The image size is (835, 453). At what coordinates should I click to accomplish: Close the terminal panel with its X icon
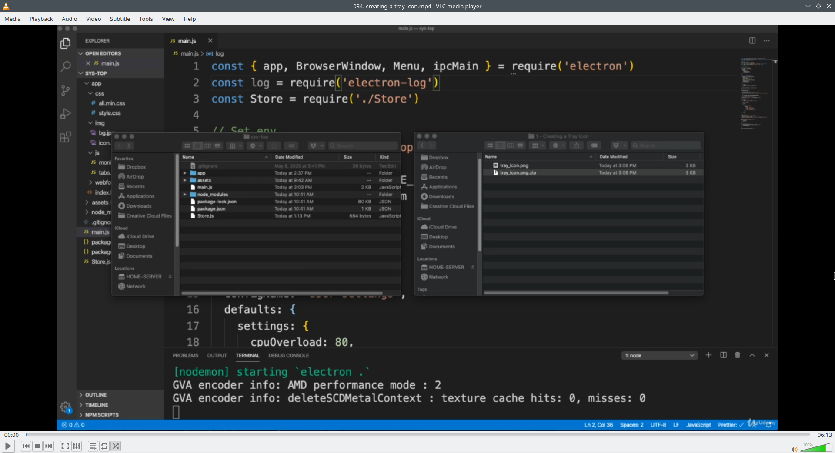click(x=767, y=355)
